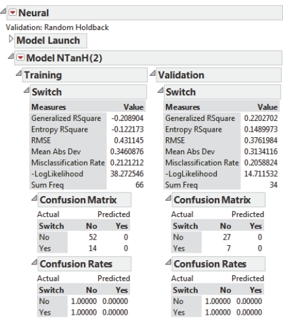
Task: Click Validation Entropy RSquare label
Action: coord(193,129)
